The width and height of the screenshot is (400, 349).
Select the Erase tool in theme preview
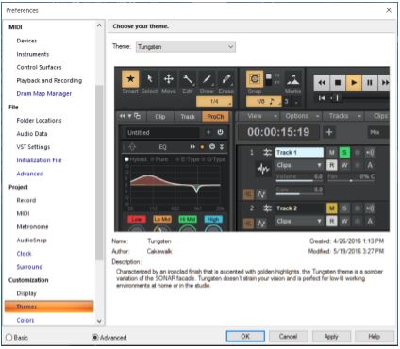click(226, 78)
